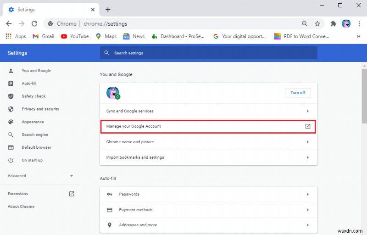Click the zoom magnifier icon in address bar
The image size is (367, 235).
click(305, 23)
